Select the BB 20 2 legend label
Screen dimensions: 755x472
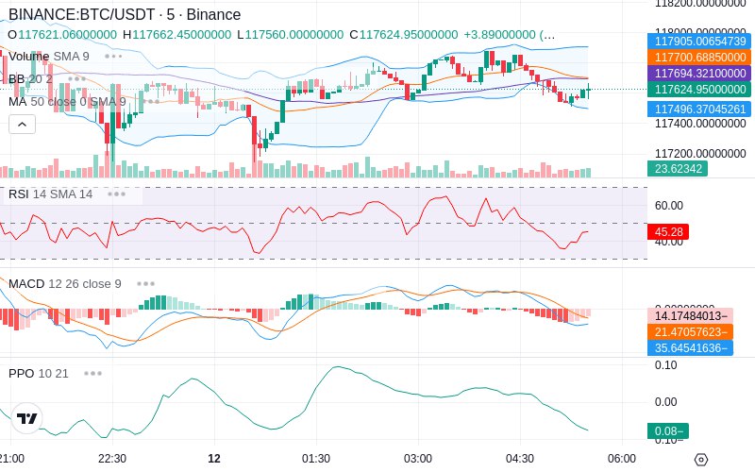coord(30,78)
